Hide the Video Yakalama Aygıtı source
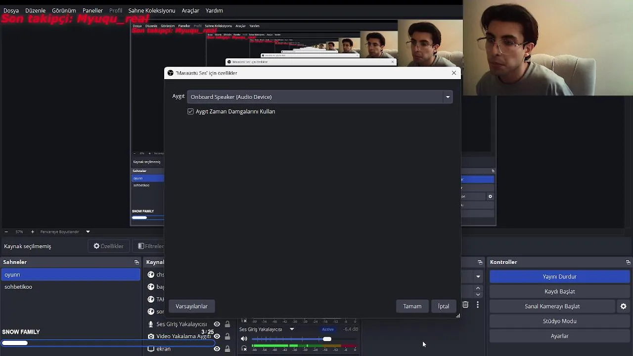Viewport: 633px width, 356px height. click(x=217, y=336)
